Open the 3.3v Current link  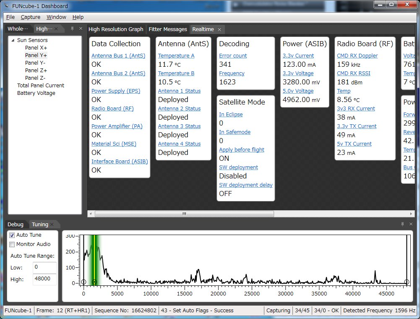(x=298, y=55)
